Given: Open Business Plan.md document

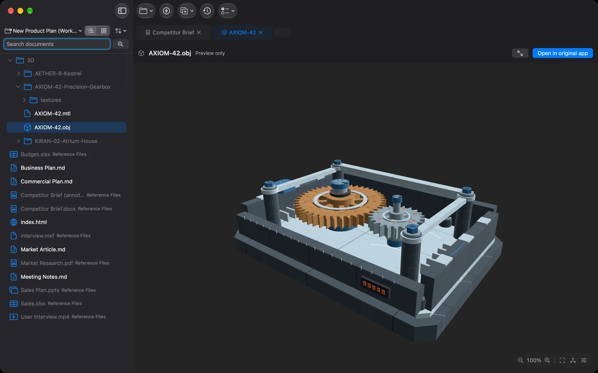Looking at the screenshot, I should [x=66, y=168].
